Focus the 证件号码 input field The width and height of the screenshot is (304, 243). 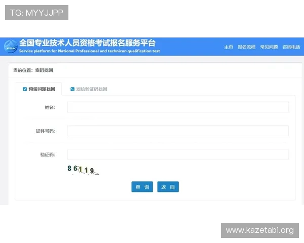(178, 131)
